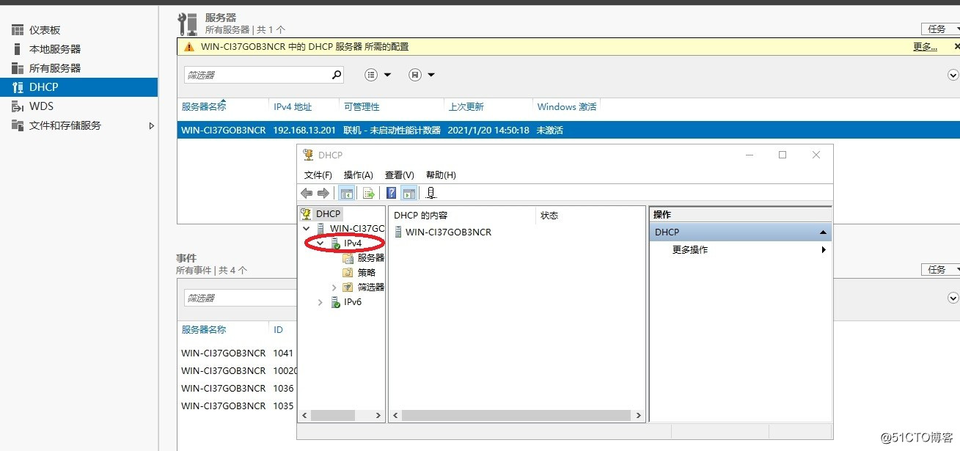The height and width of the screenshot is (451, 960).
Task: Dismiss the DHCP configuration notification bar
Action: click(956, 46)
